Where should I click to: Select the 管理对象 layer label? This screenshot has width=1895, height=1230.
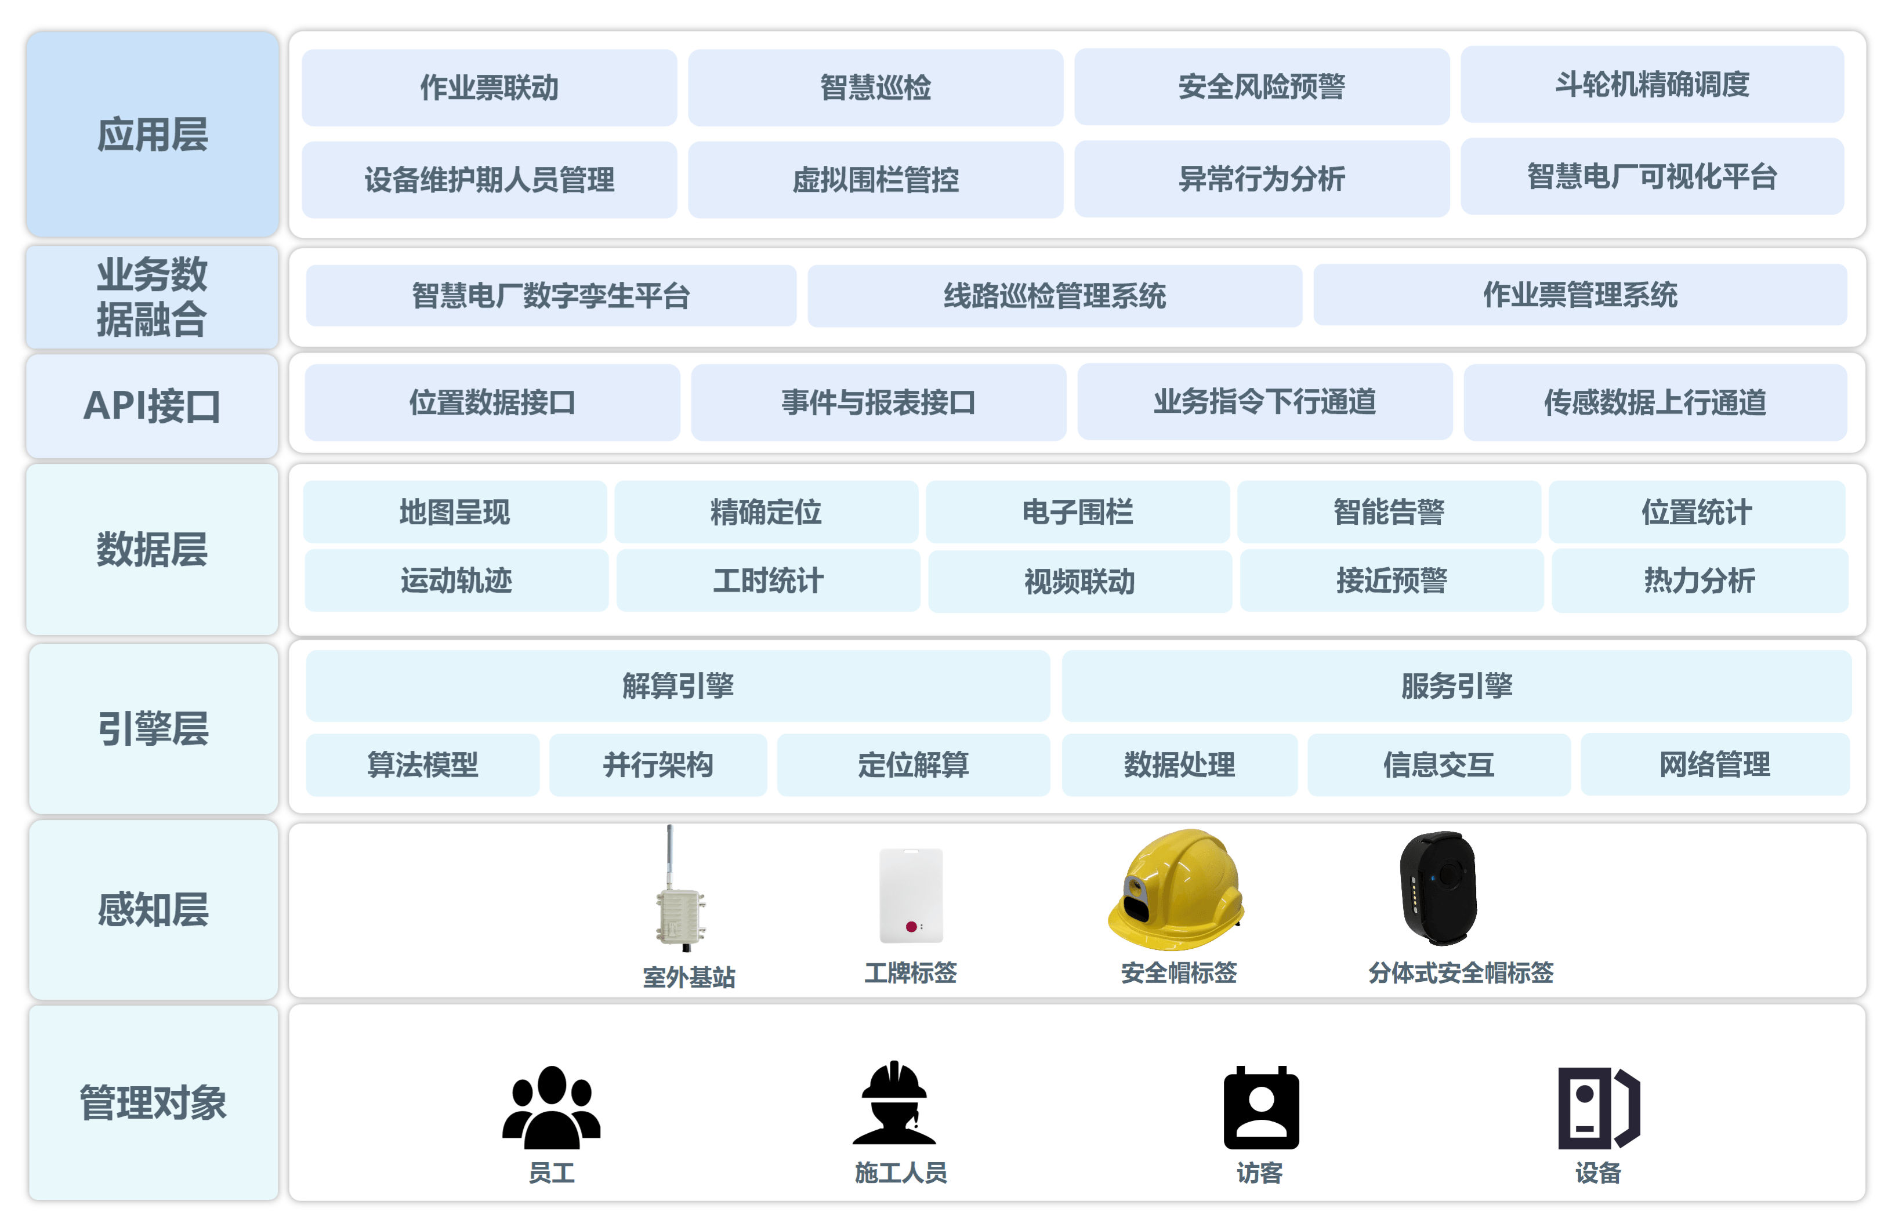point(153,1104)
